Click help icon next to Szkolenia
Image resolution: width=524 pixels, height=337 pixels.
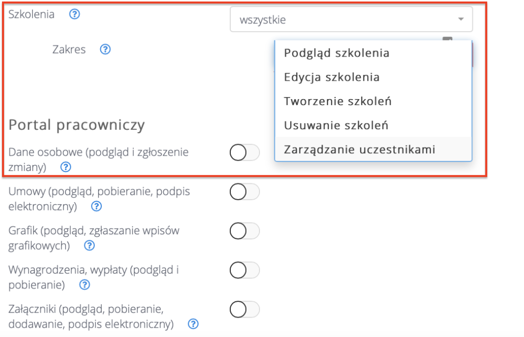[x=75, y=14]
